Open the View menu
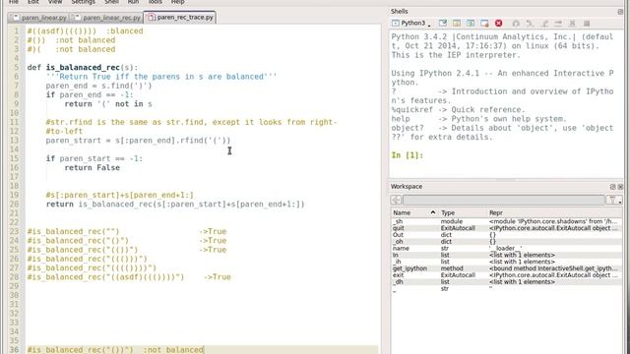Viewport: 630px width, 354px height. click(55, 2)
